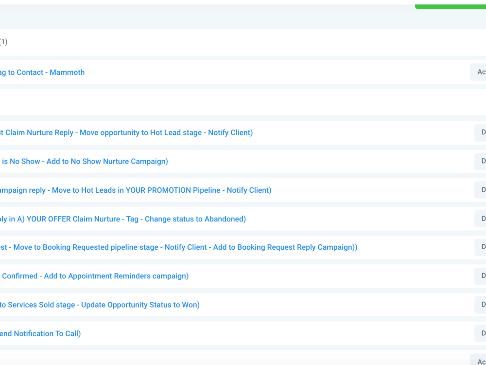Toggle the Draft status of the Appointment Reminders trigger
The image size is (486, 365).
pyautogui.click(x=481, y=276)
